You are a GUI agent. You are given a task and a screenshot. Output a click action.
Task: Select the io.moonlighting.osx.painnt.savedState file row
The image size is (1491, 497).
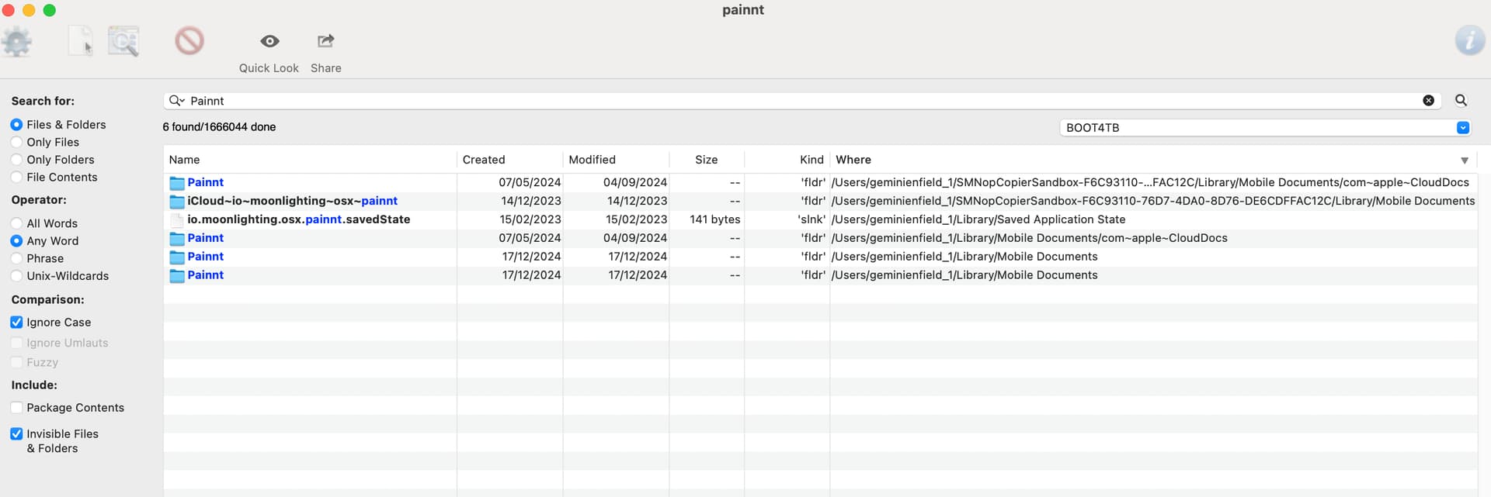click(298, 219)
